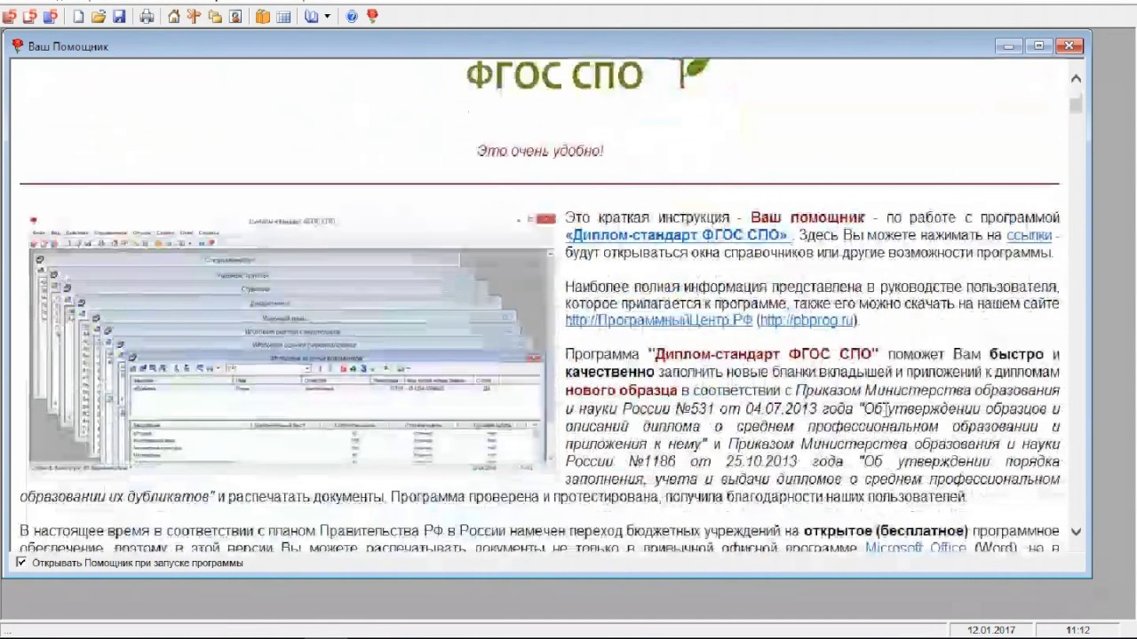Viewport: 1137px width, 639px height.
Task: Click the blue '5' diploma icon
Action: pyautogui.click(x=51, y=16)
